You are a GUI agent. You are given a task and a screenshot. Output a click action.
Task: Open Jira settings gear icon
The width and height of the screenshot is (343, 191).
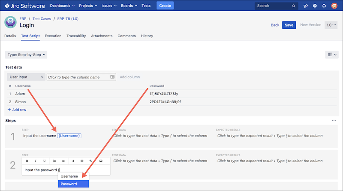click(x=324, y=6)
